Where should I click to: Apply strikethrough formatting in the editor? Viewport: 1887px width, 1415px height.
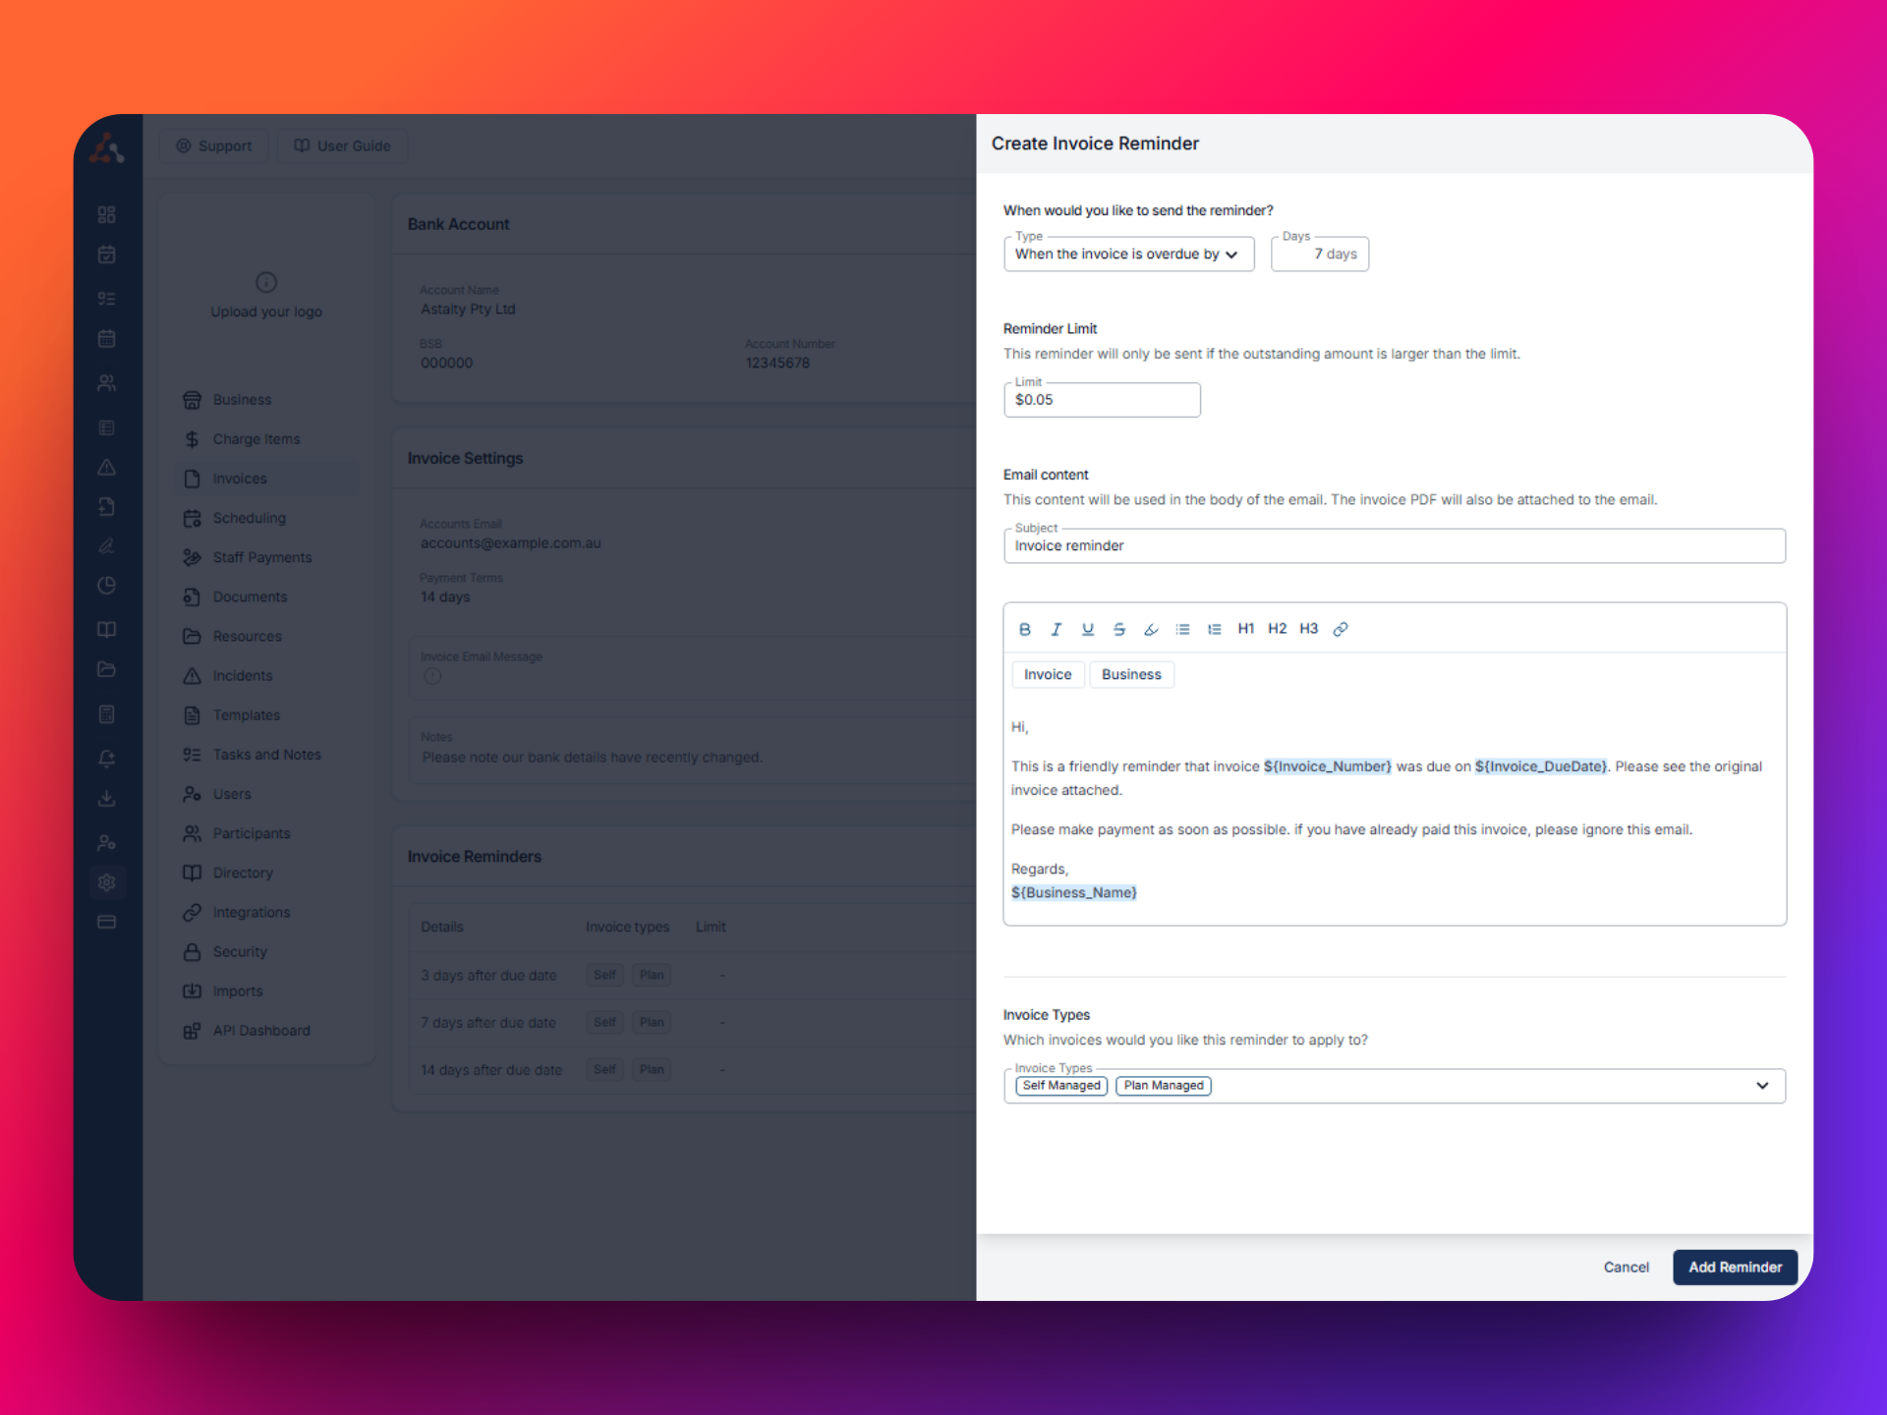tap(1119, 628)
